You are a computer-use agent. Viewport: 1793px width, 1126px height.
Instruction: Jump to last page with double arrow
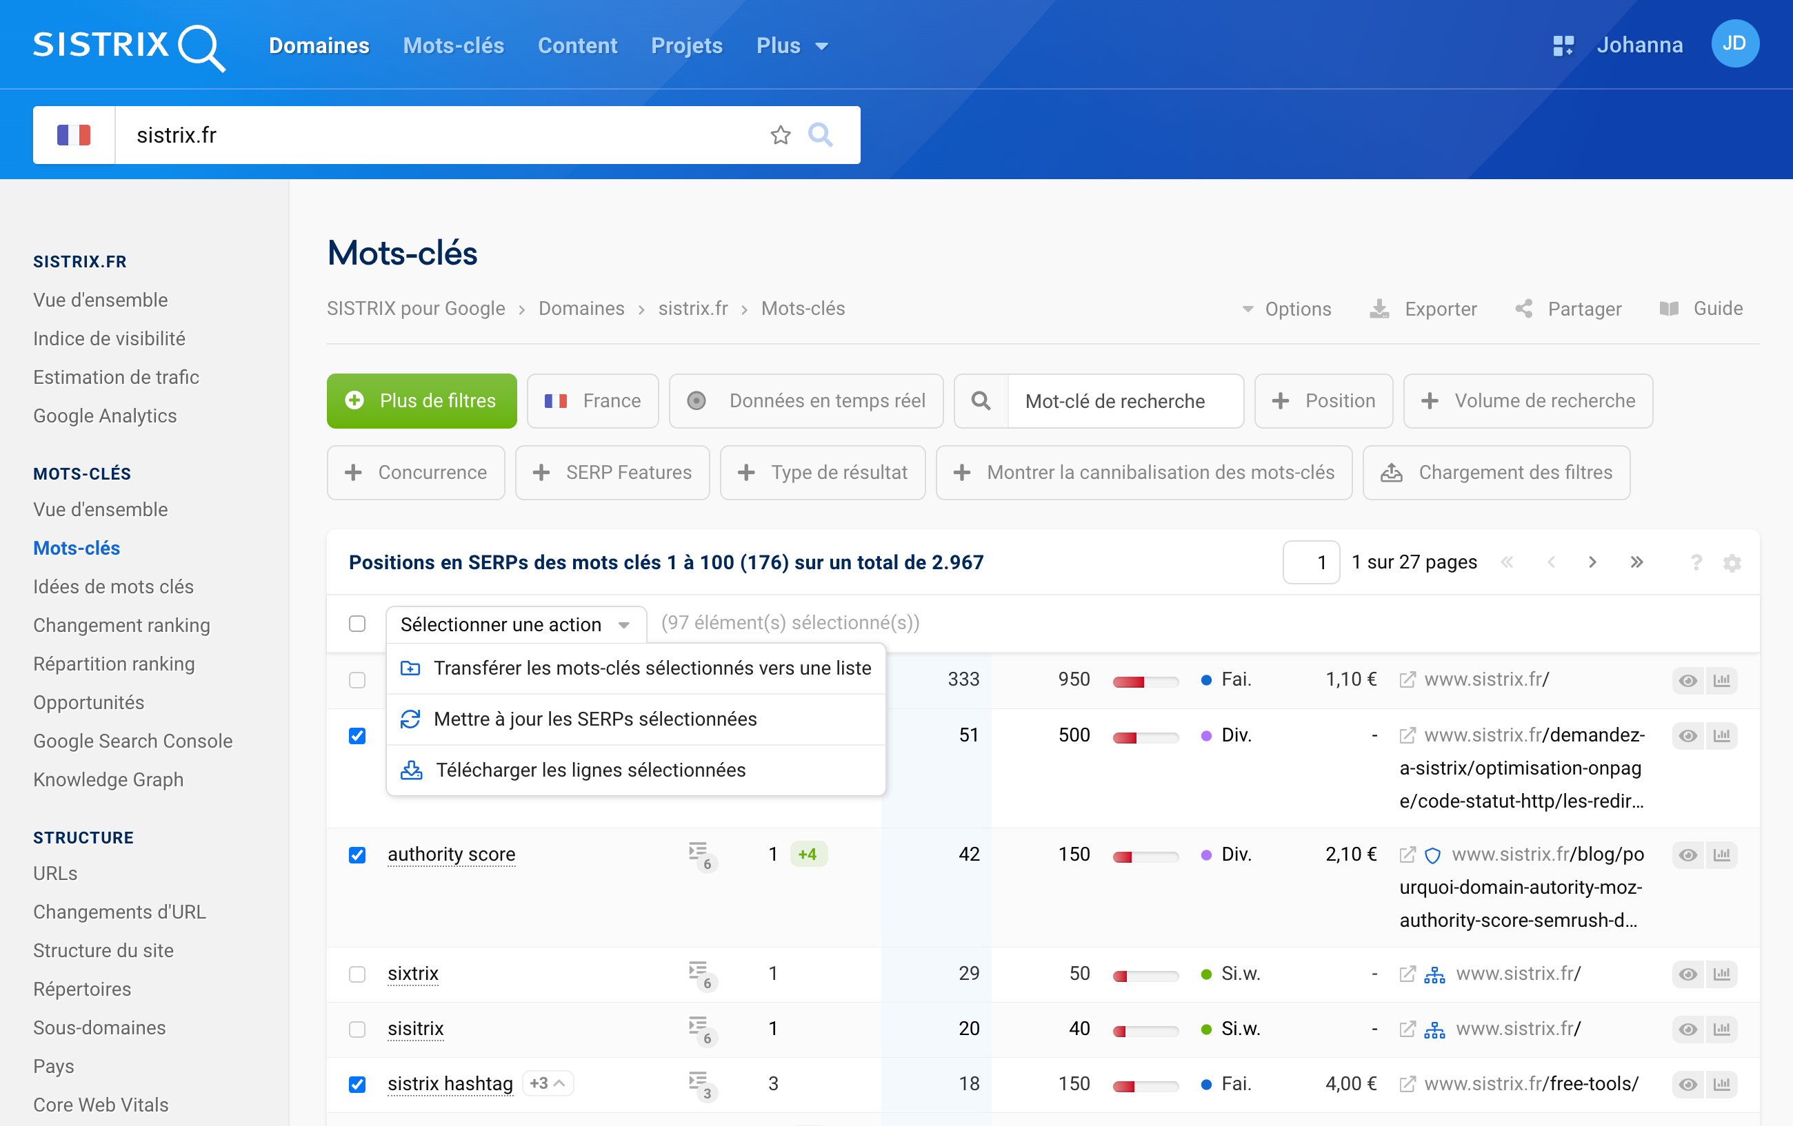1636,562
